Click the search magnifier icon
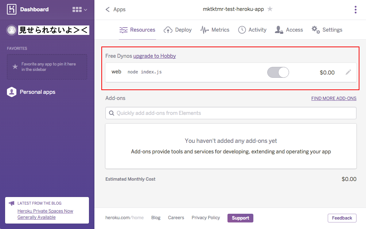366x229 pixels. 112,113
